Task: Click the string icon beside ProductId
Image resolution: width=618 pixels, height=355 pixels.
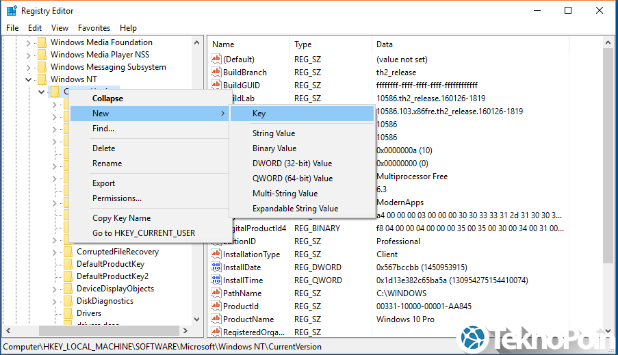Action: pyautogui.click(x=216, y=306)
